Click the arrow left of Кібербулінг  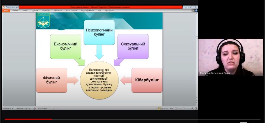(x=126, y=80)
